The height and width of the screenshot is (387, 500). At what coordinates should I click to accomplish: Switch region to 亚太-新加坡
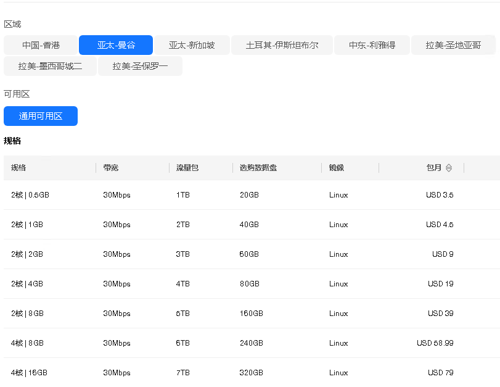click(x=192, y=45)
